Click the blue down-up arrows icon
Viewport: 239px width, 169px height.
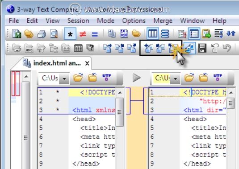(231, 33)
